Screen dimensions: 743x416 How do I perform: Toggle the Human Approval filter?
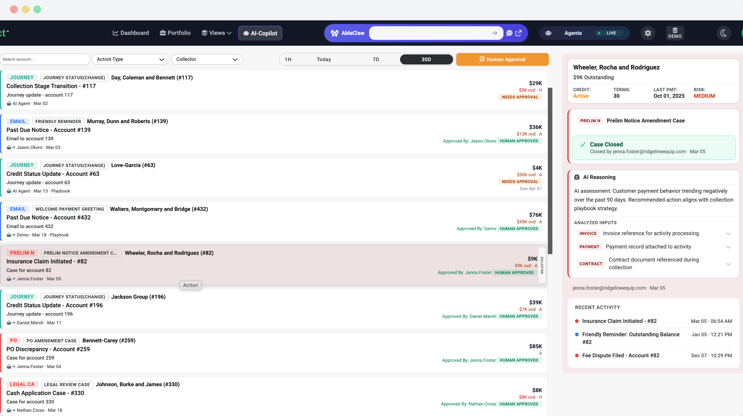point(502,59)
